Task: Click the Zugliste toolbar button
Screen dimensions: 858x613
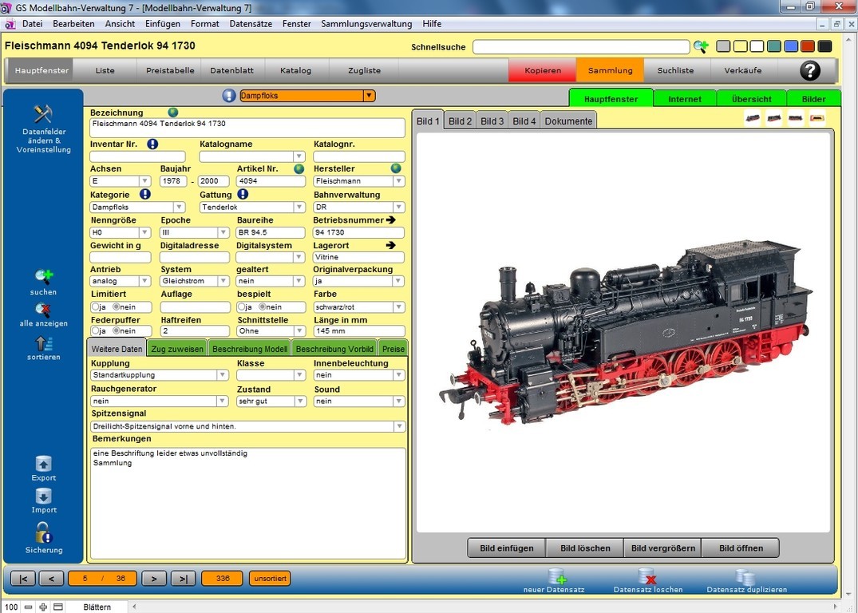Action: [x=365, y=70]
